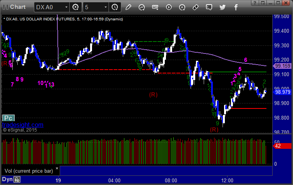
Task: Click the eSignal 2015 copyright text
Action: click(x=20, y=130)
